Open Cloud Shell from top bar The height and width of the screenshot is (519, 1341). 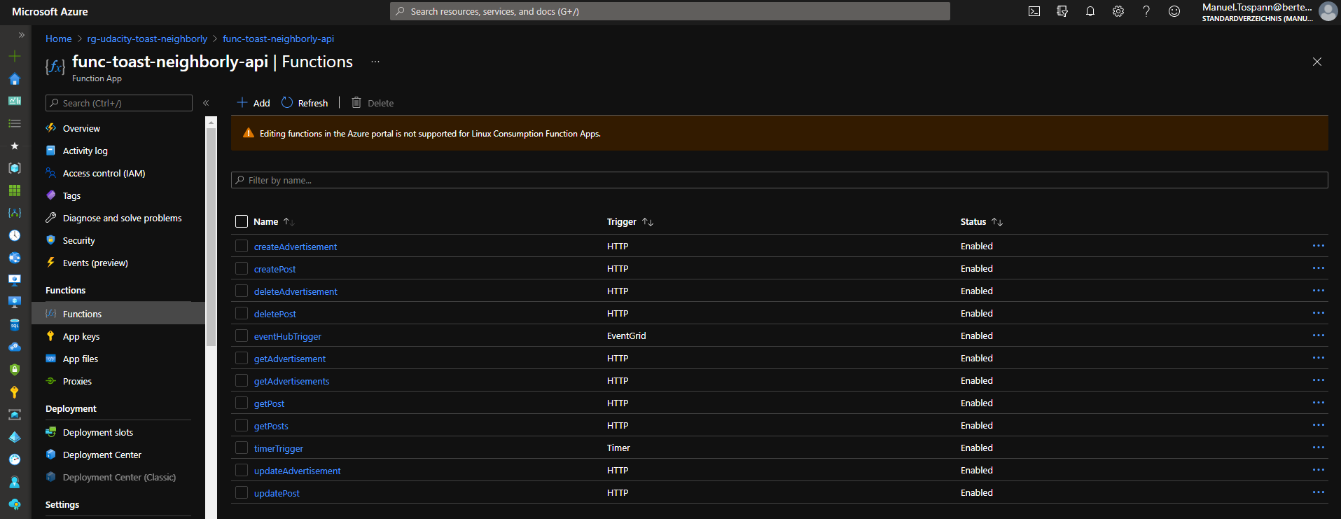click(x=1034, y=11)
